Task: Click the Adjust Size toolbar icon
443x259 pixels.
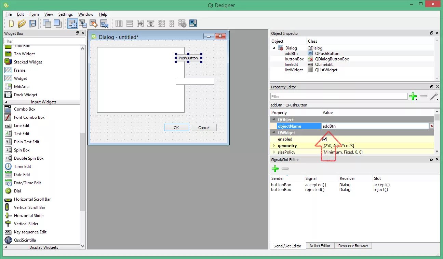Action: pyautogui.click(x=193, y=24)
